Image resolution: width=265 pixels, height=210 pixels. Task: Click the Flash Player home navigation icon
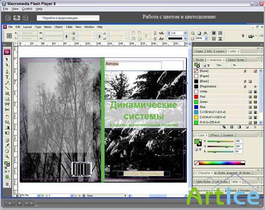[17, 18]
